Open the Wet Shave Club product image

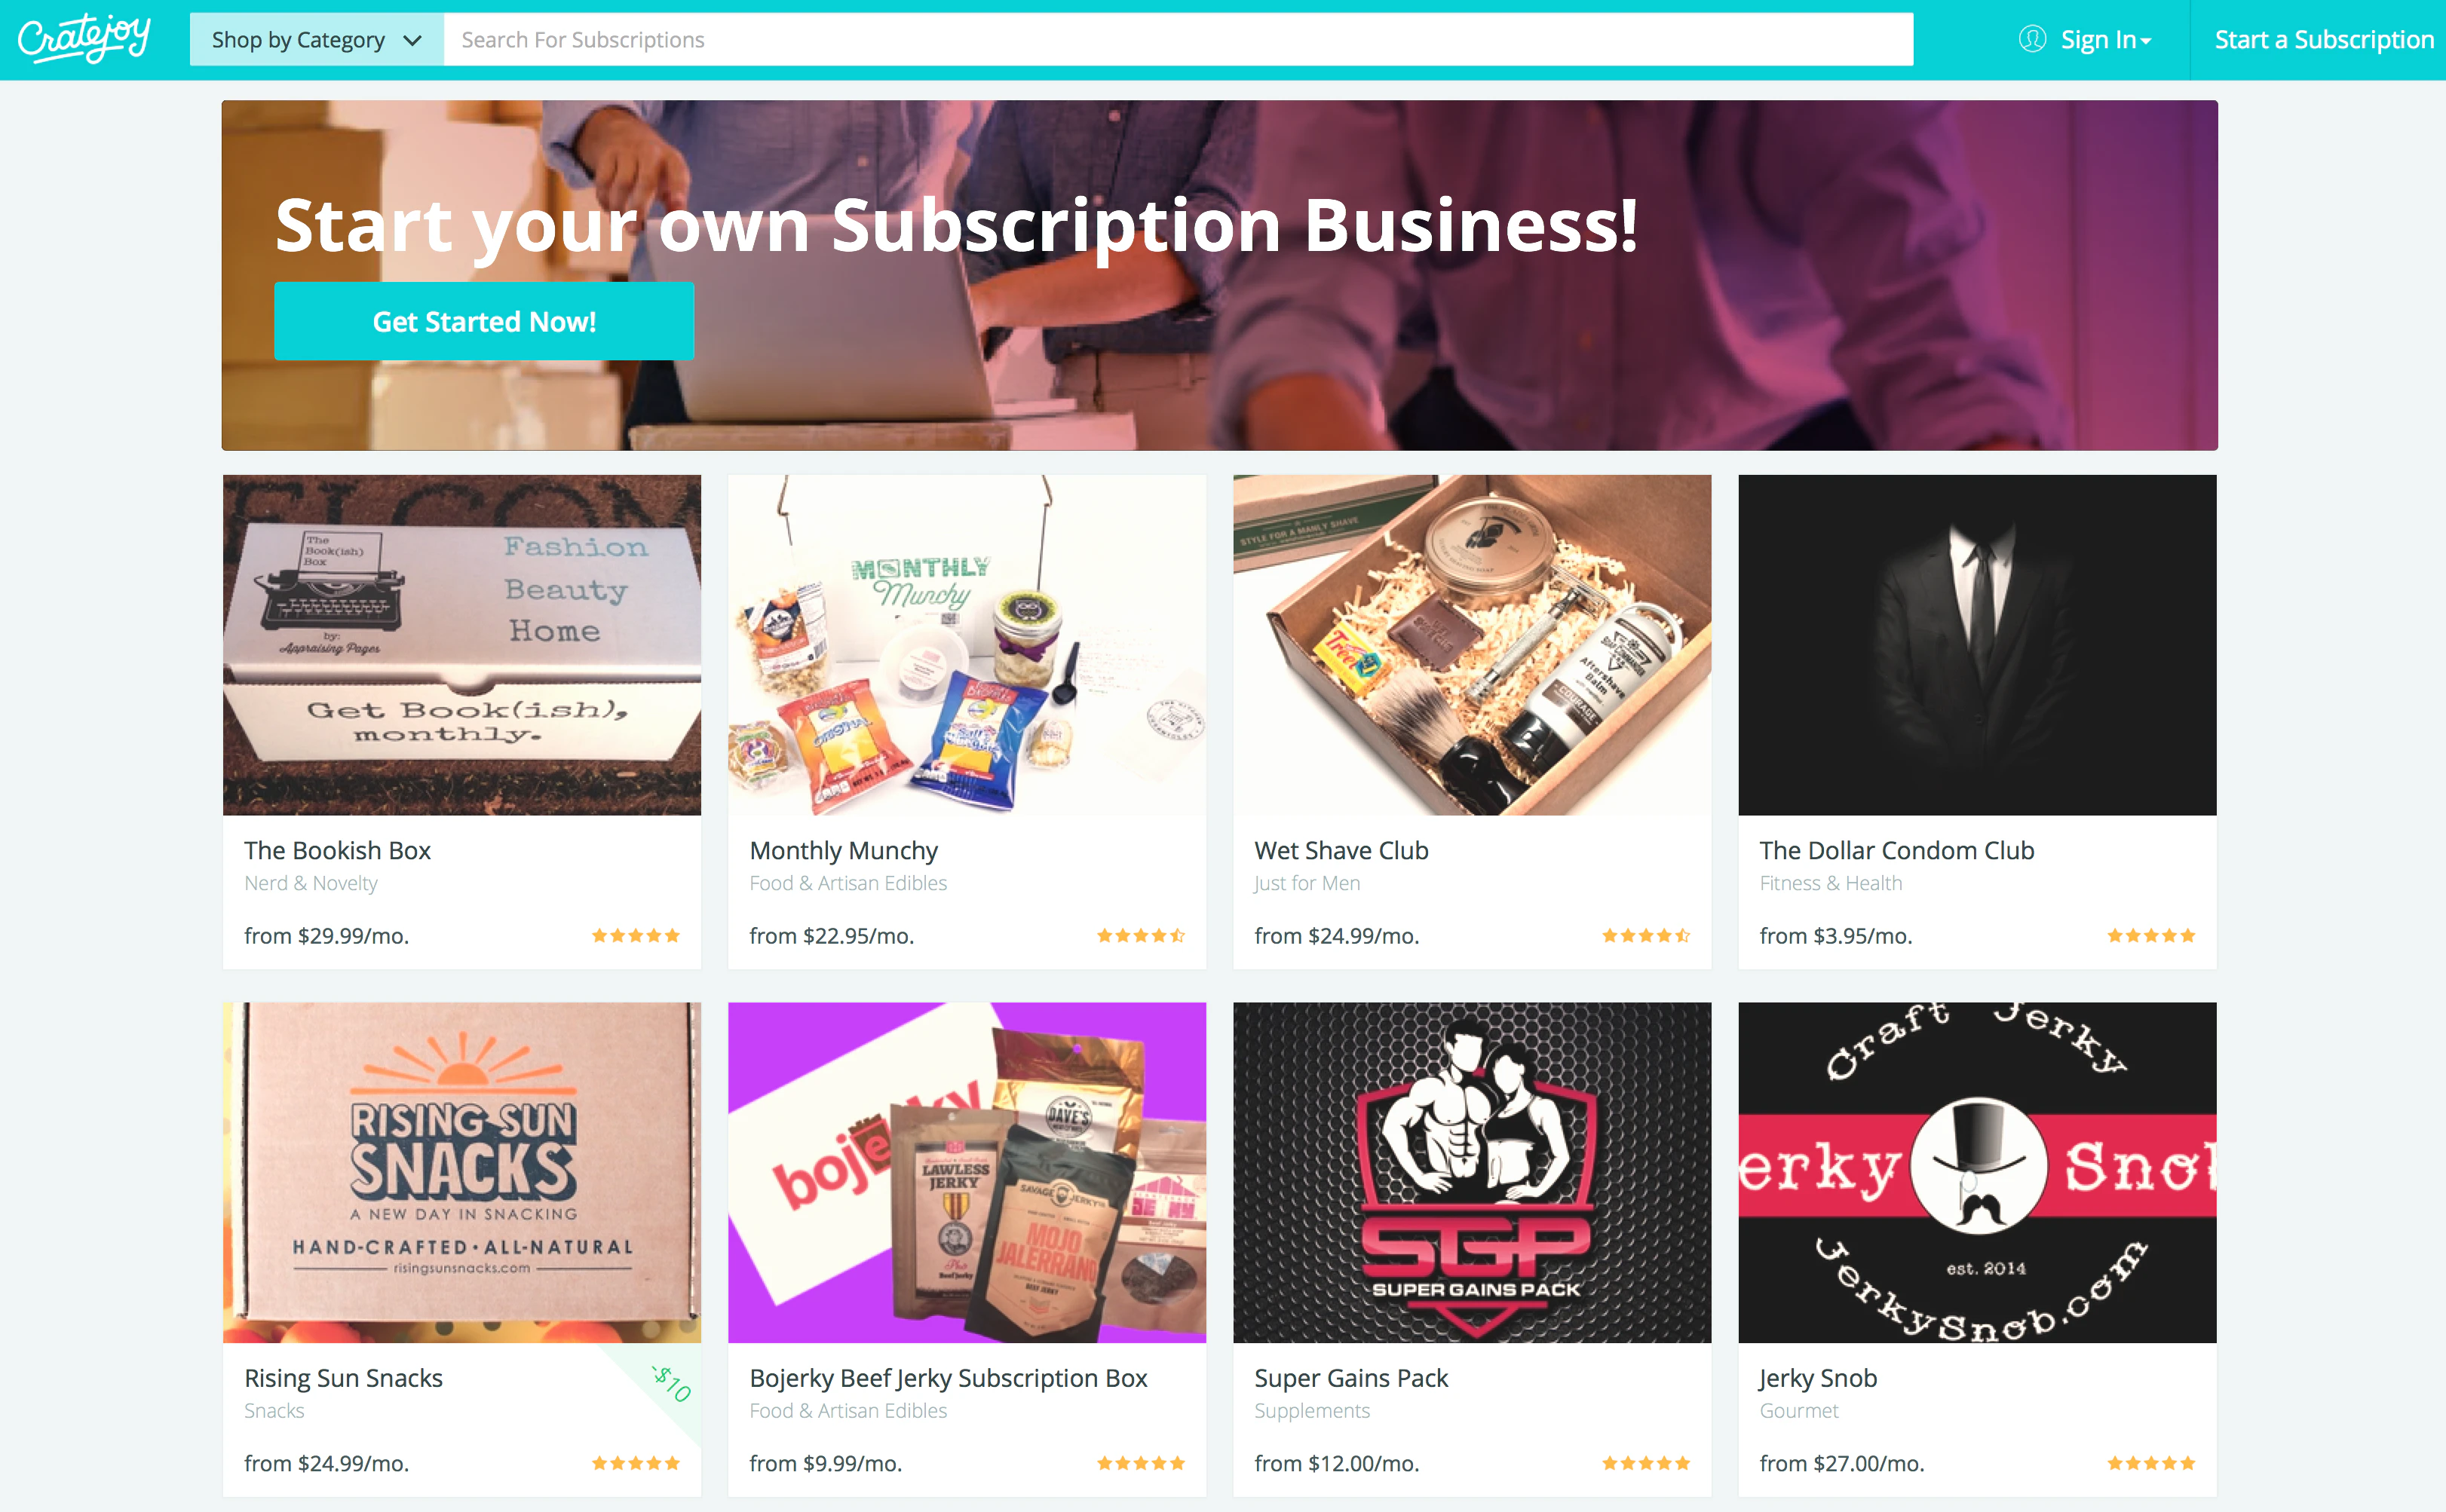tap(1473, 645)
